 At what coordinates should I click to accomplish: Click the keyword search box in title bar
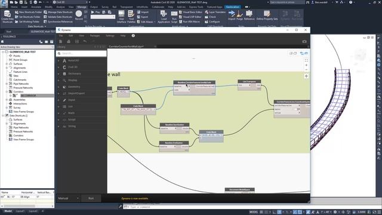click(x=287, y=2)
